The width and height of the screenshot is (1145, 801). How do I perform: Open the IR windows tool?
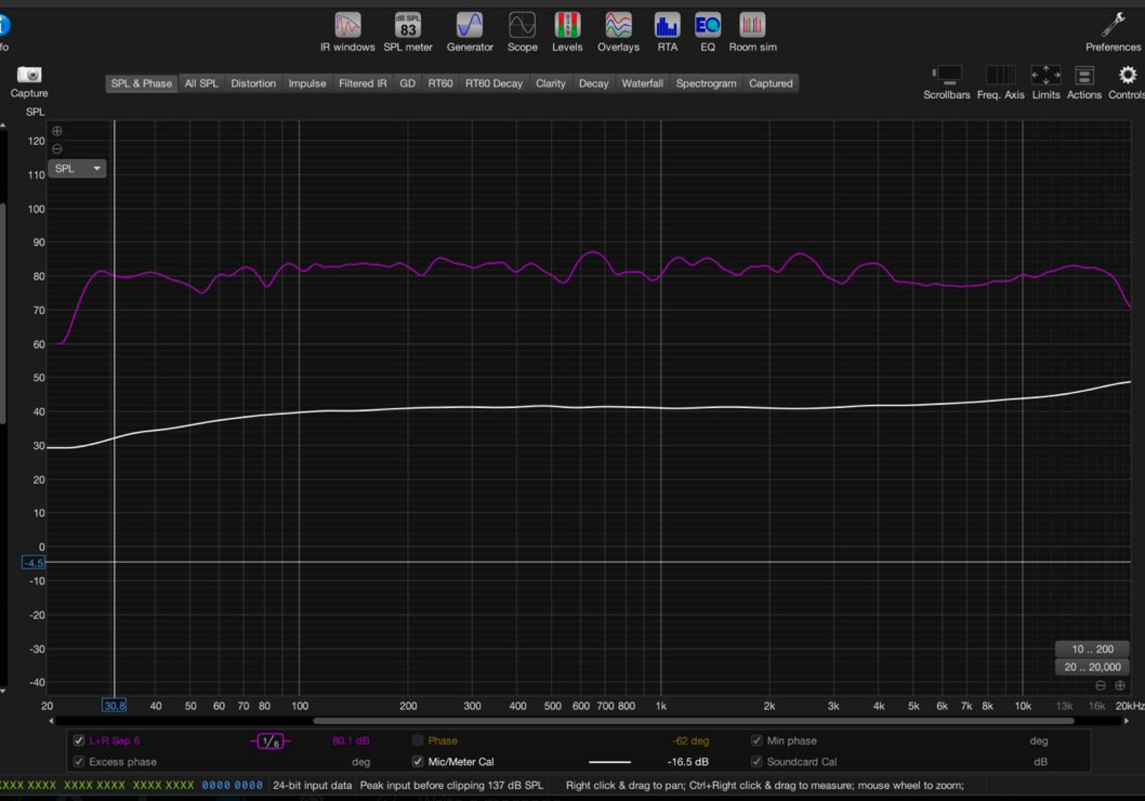click(347, 32)
